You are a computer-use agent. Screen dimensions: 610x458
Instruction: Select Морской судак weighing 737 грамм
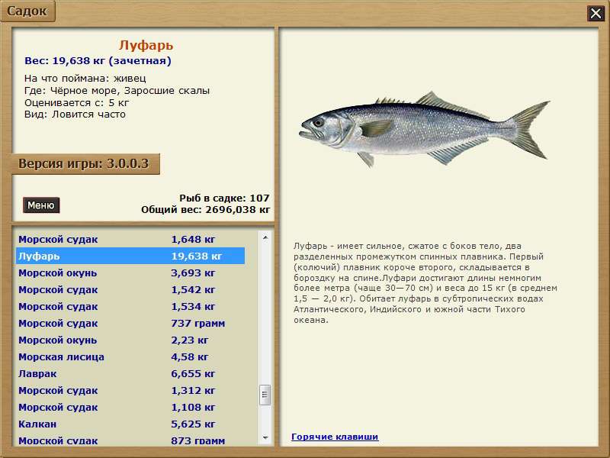click(x=130, y=324)
